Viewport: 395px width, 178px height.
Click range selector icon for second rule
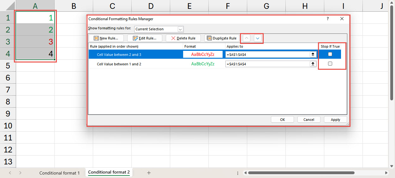click(313, 64)
